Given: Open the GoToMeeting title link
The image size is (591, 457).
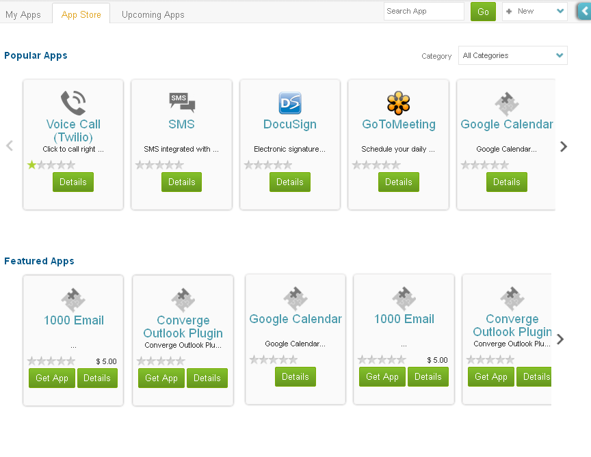Looking at the screenshot, I should click(399, 124).
